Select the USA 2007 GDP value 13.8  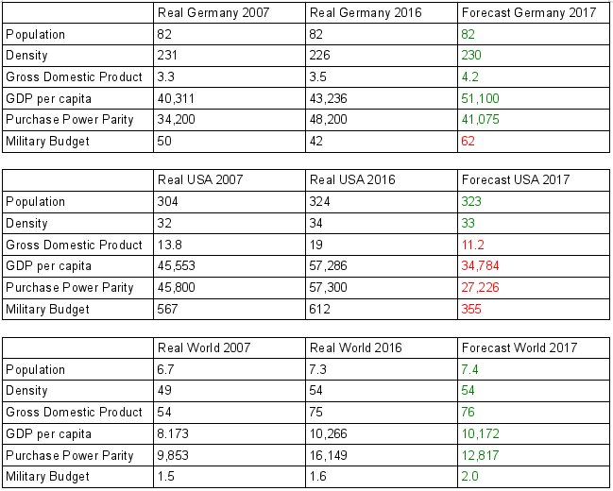click(x=170, y=245)
